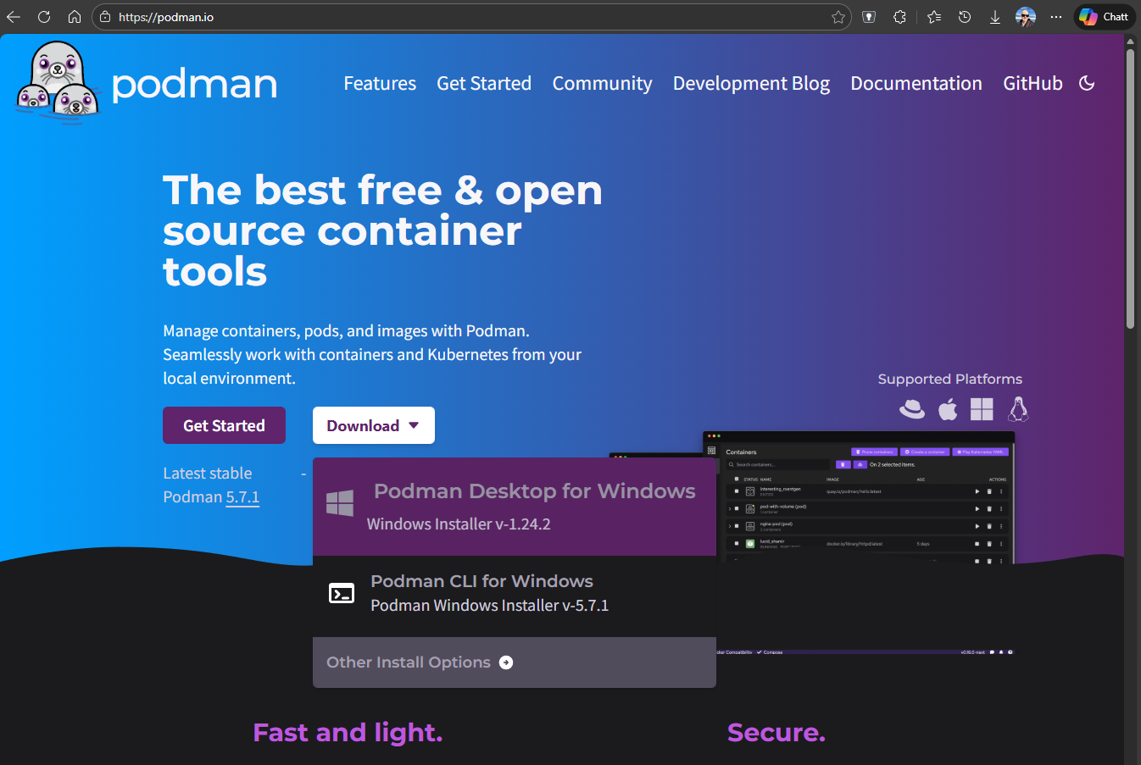1141x765 pixels.
Task: Click the Linux Tux penguin platform icon
Action: [x=1017, y=409]
